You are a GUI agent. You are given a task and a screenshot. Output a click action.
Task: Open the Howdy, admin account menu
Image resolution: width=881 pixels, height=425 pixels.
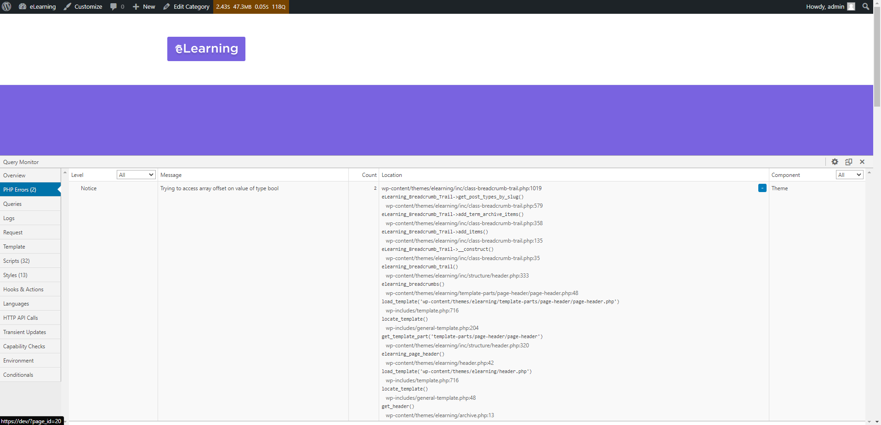830,6
